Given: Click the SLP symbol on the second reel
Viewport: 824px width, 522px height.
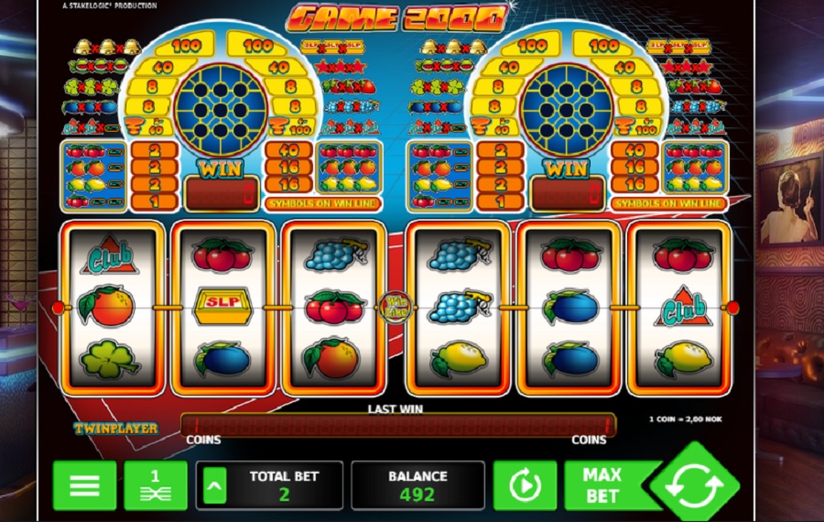Looking at the screenshot, I should (222, 305).
